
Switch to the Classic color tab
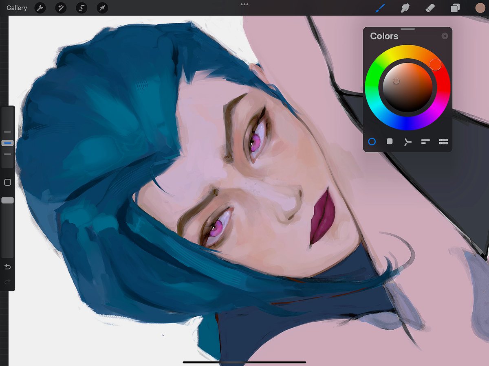pos(390,141)
